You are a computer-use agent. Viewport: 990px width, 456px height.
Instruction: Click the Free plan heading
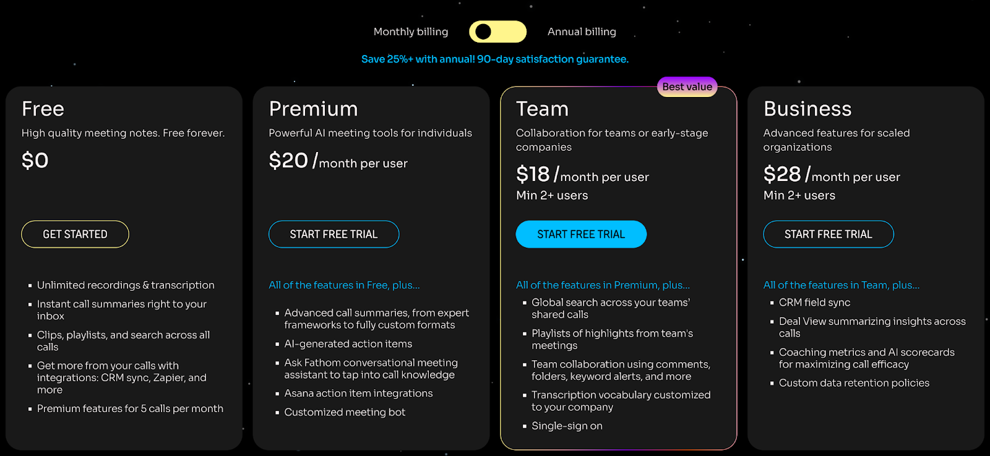point(43,109)
